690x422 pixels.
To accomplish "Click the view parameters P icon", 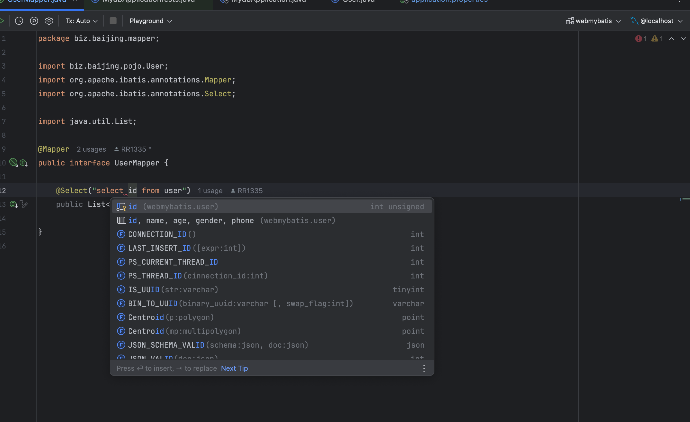I will 34,21.
